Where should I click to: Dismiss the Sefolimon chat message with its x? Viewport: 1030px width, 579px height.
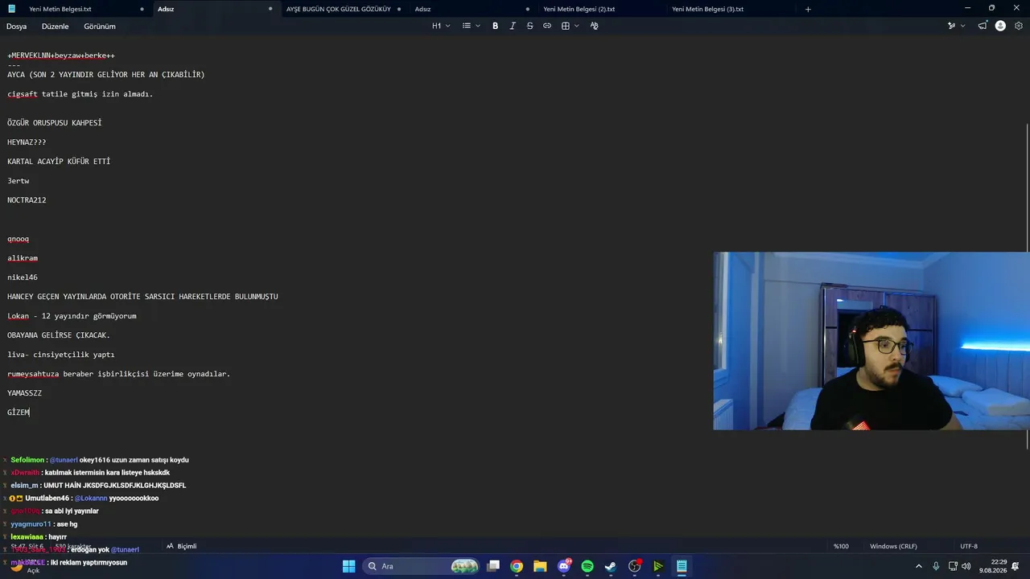click(x=5, y=460)
